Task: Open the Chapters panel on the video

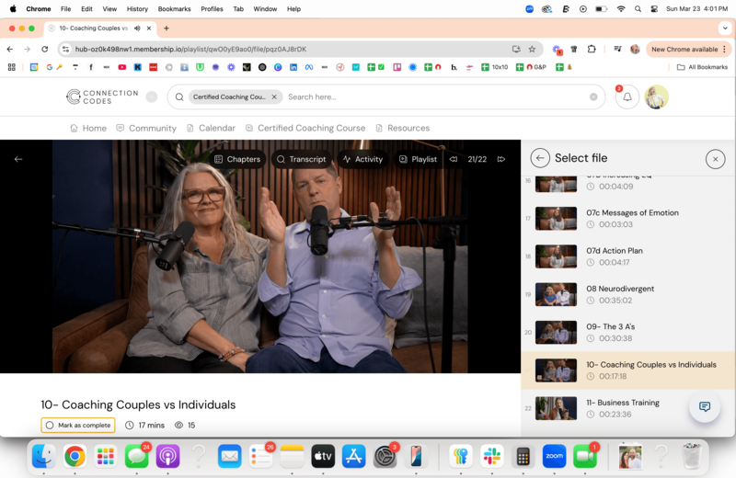Action: pyautogui.click(x=237, y=159)
